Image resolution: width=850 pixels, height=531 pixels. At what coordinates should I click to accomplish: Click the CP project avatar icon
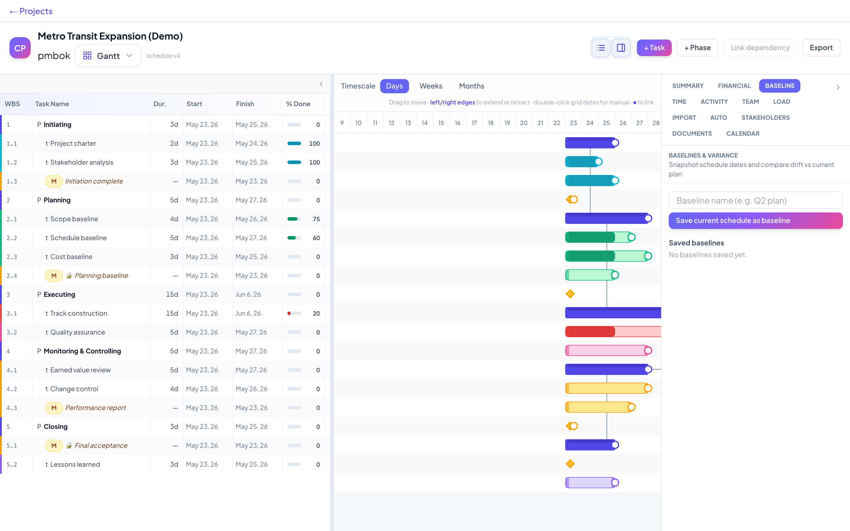20,48
